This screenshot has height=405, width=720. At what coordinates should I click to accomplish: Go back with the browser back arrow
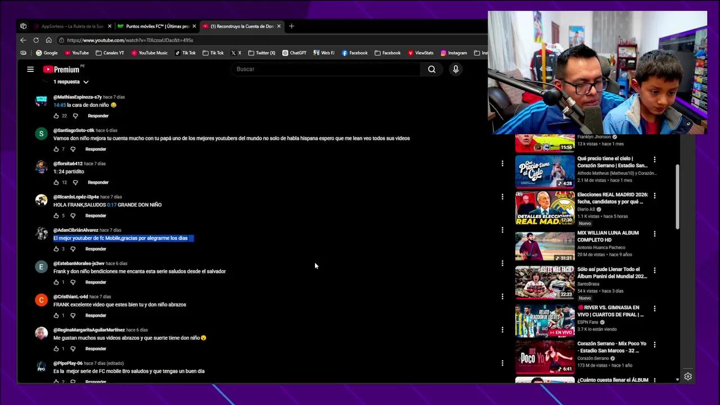[23, 40]
